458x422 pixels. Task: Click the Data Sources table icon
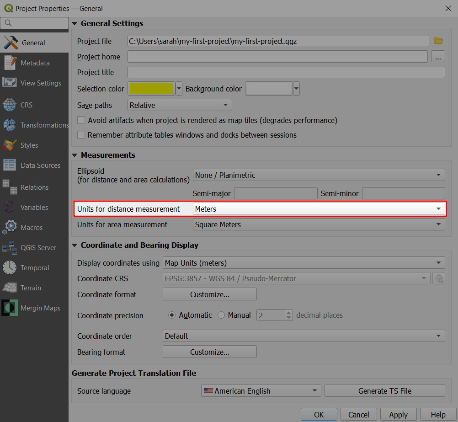pyautogui.click(x=9, y=165)
